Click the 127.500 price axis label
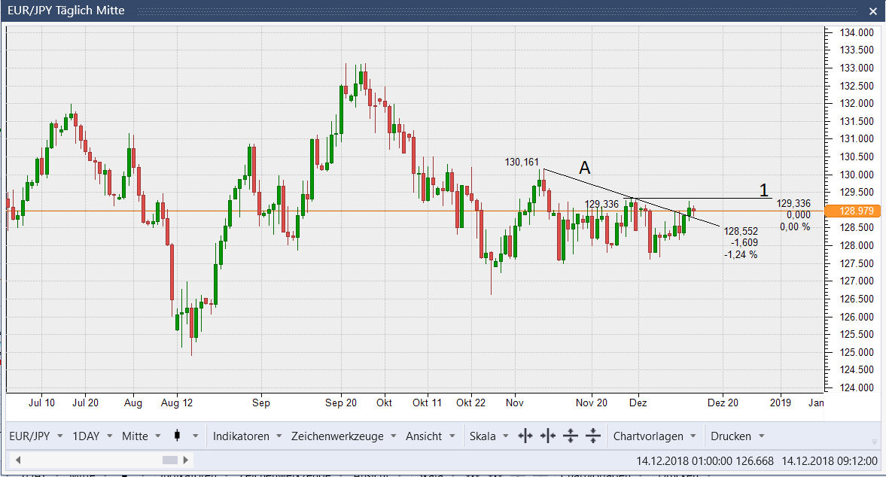The width and height of the screenshot is (886, 477). (x=856, y=263)
